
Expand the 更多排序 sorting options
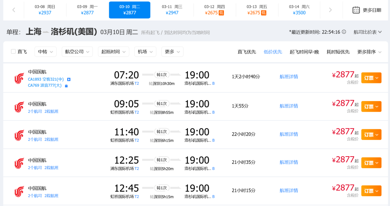[x=369, y=52]
